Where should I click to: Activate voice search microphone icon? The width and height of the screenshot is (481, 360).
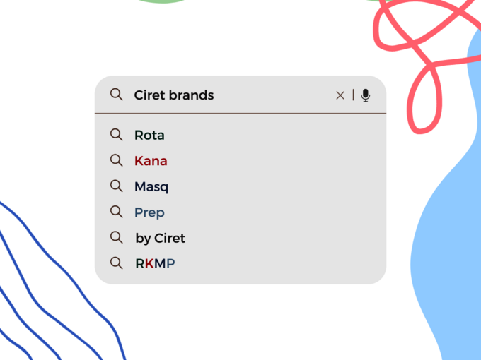365,95
